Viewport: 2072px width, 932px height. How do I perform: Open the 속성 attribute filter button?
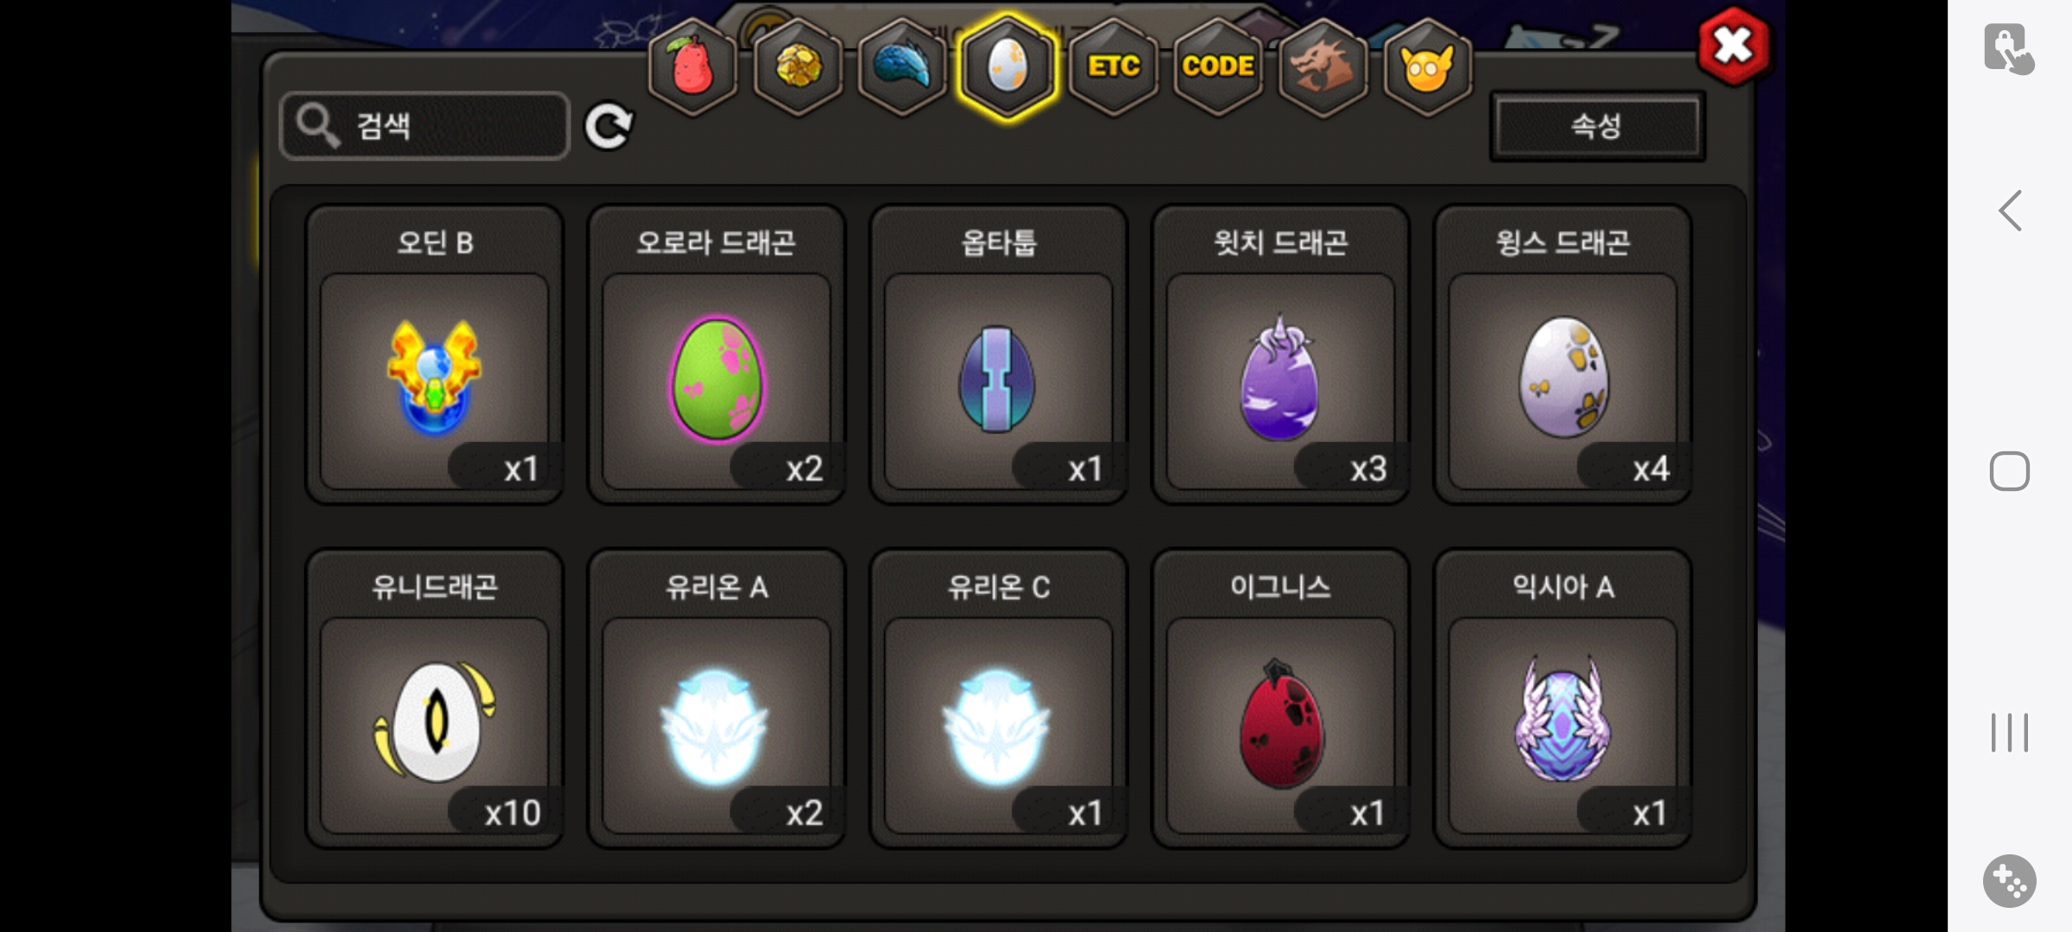click(1597, 126)
